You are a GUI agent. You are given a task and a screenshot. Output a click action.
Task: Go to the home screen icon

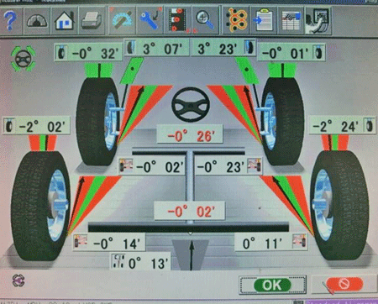pos(65,21)
